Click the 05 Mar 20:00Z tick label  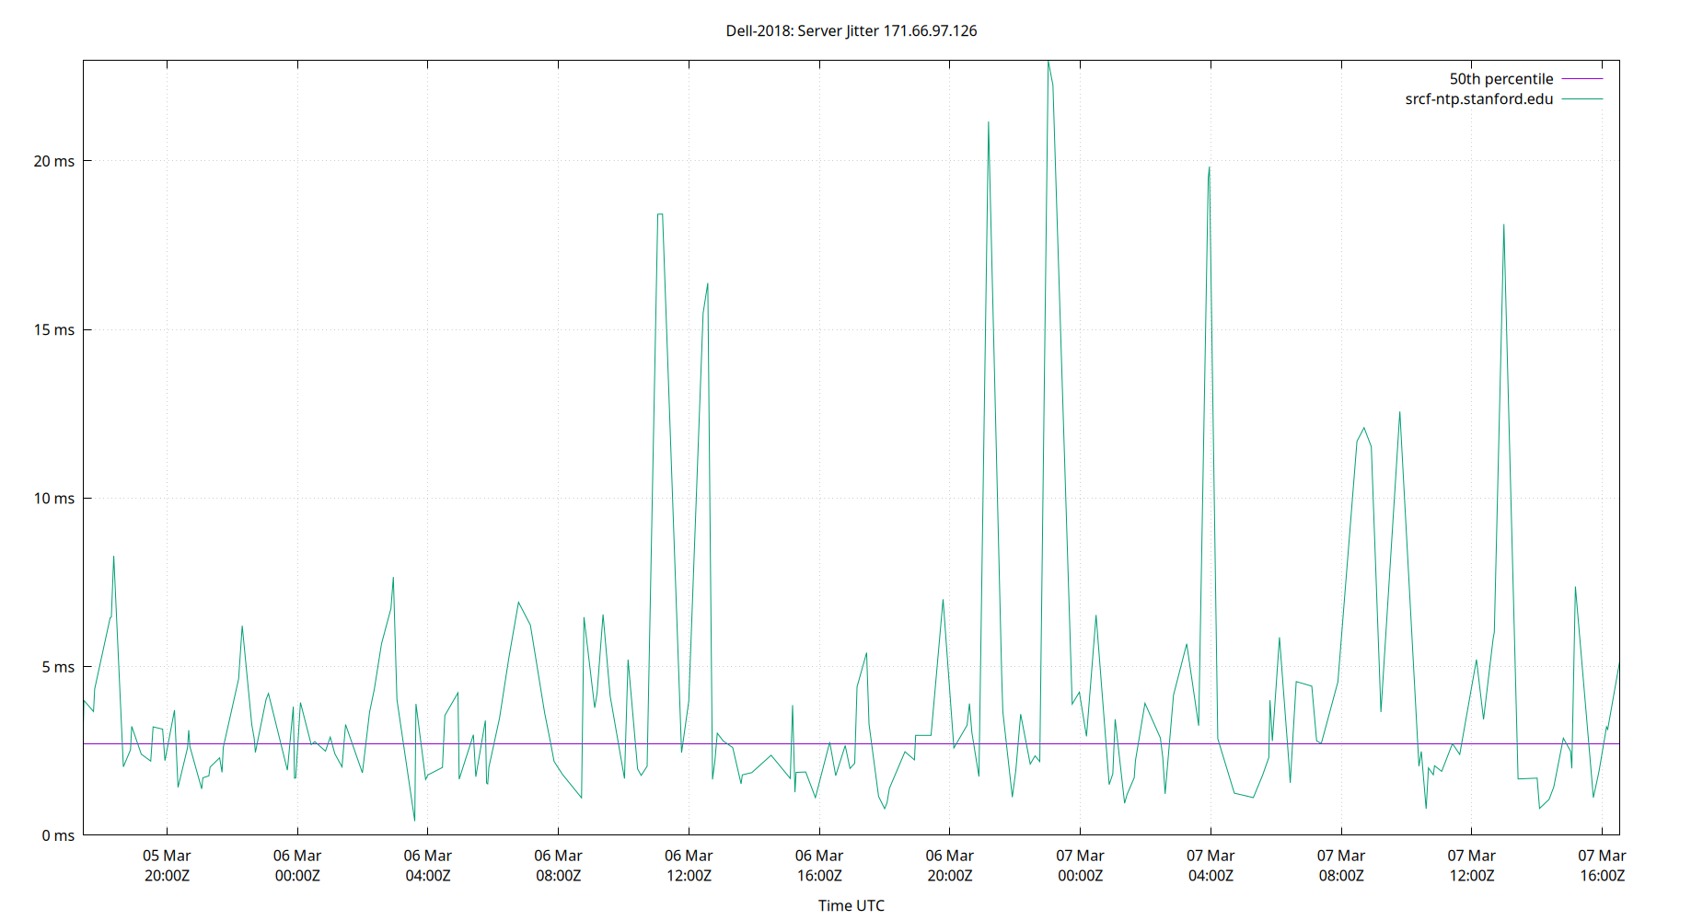[x=167, y=866]
